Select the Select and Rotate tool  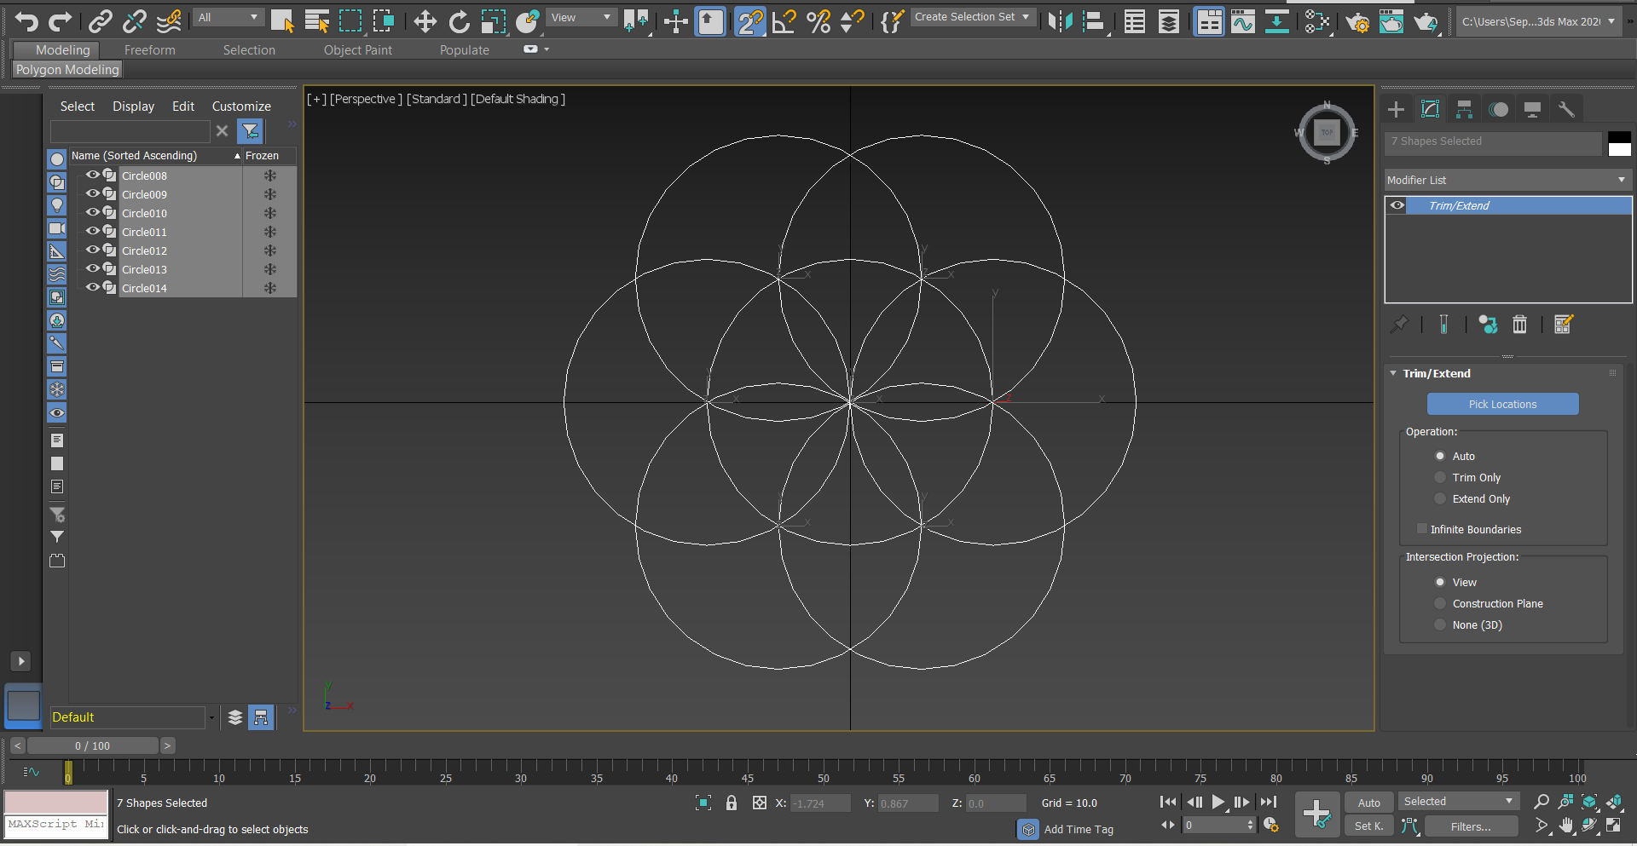(x=460, y=21)
